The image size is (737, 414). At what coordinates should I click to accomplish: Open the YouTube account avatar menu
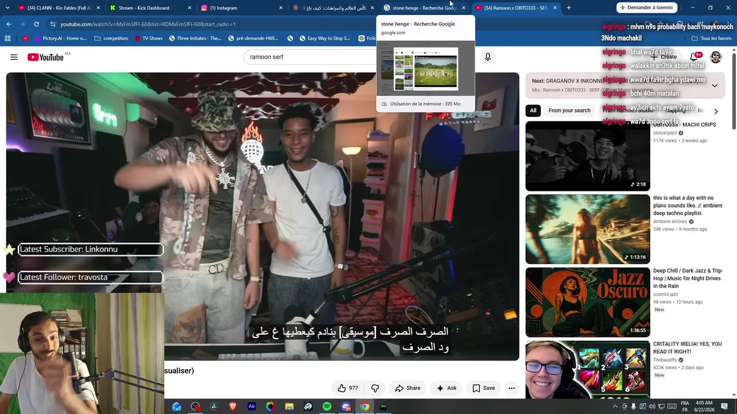716,57
